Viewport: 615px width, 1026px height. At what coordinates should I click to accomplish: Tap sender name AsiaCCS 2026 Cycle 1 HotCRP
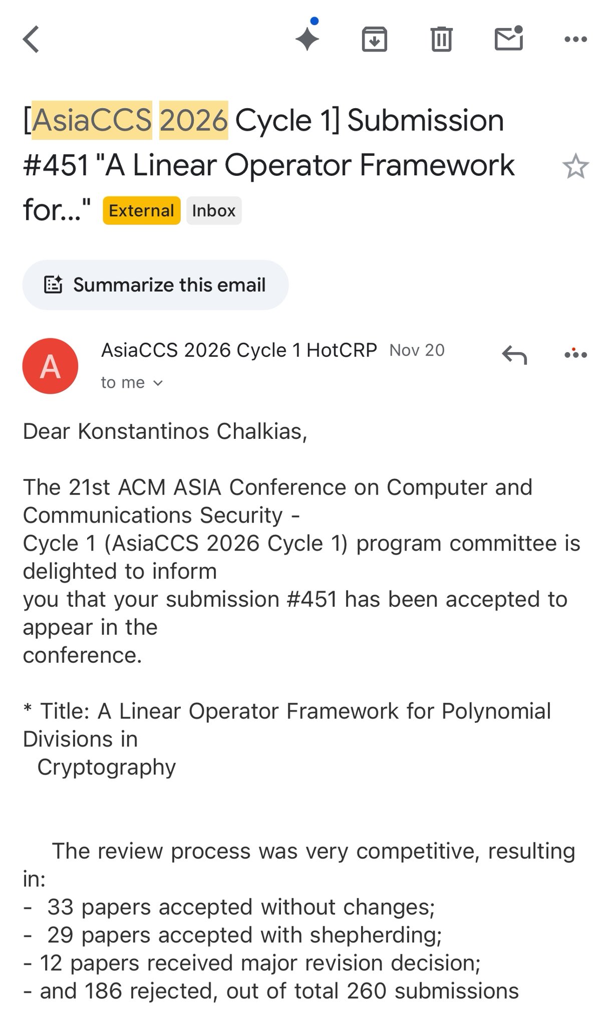[239, 350]
